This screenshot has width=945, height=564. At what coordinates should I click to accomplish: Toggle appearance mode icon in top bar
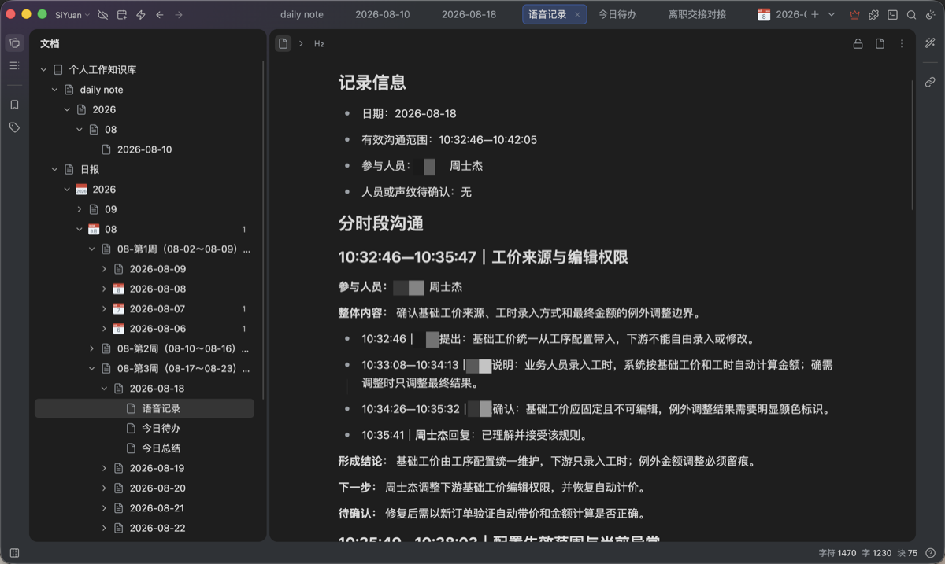[930, 15]
